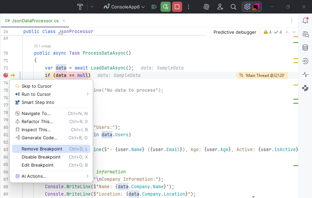Stop the debugging session
The width and height of the screenshot is (312, 198).
(177, 6)
